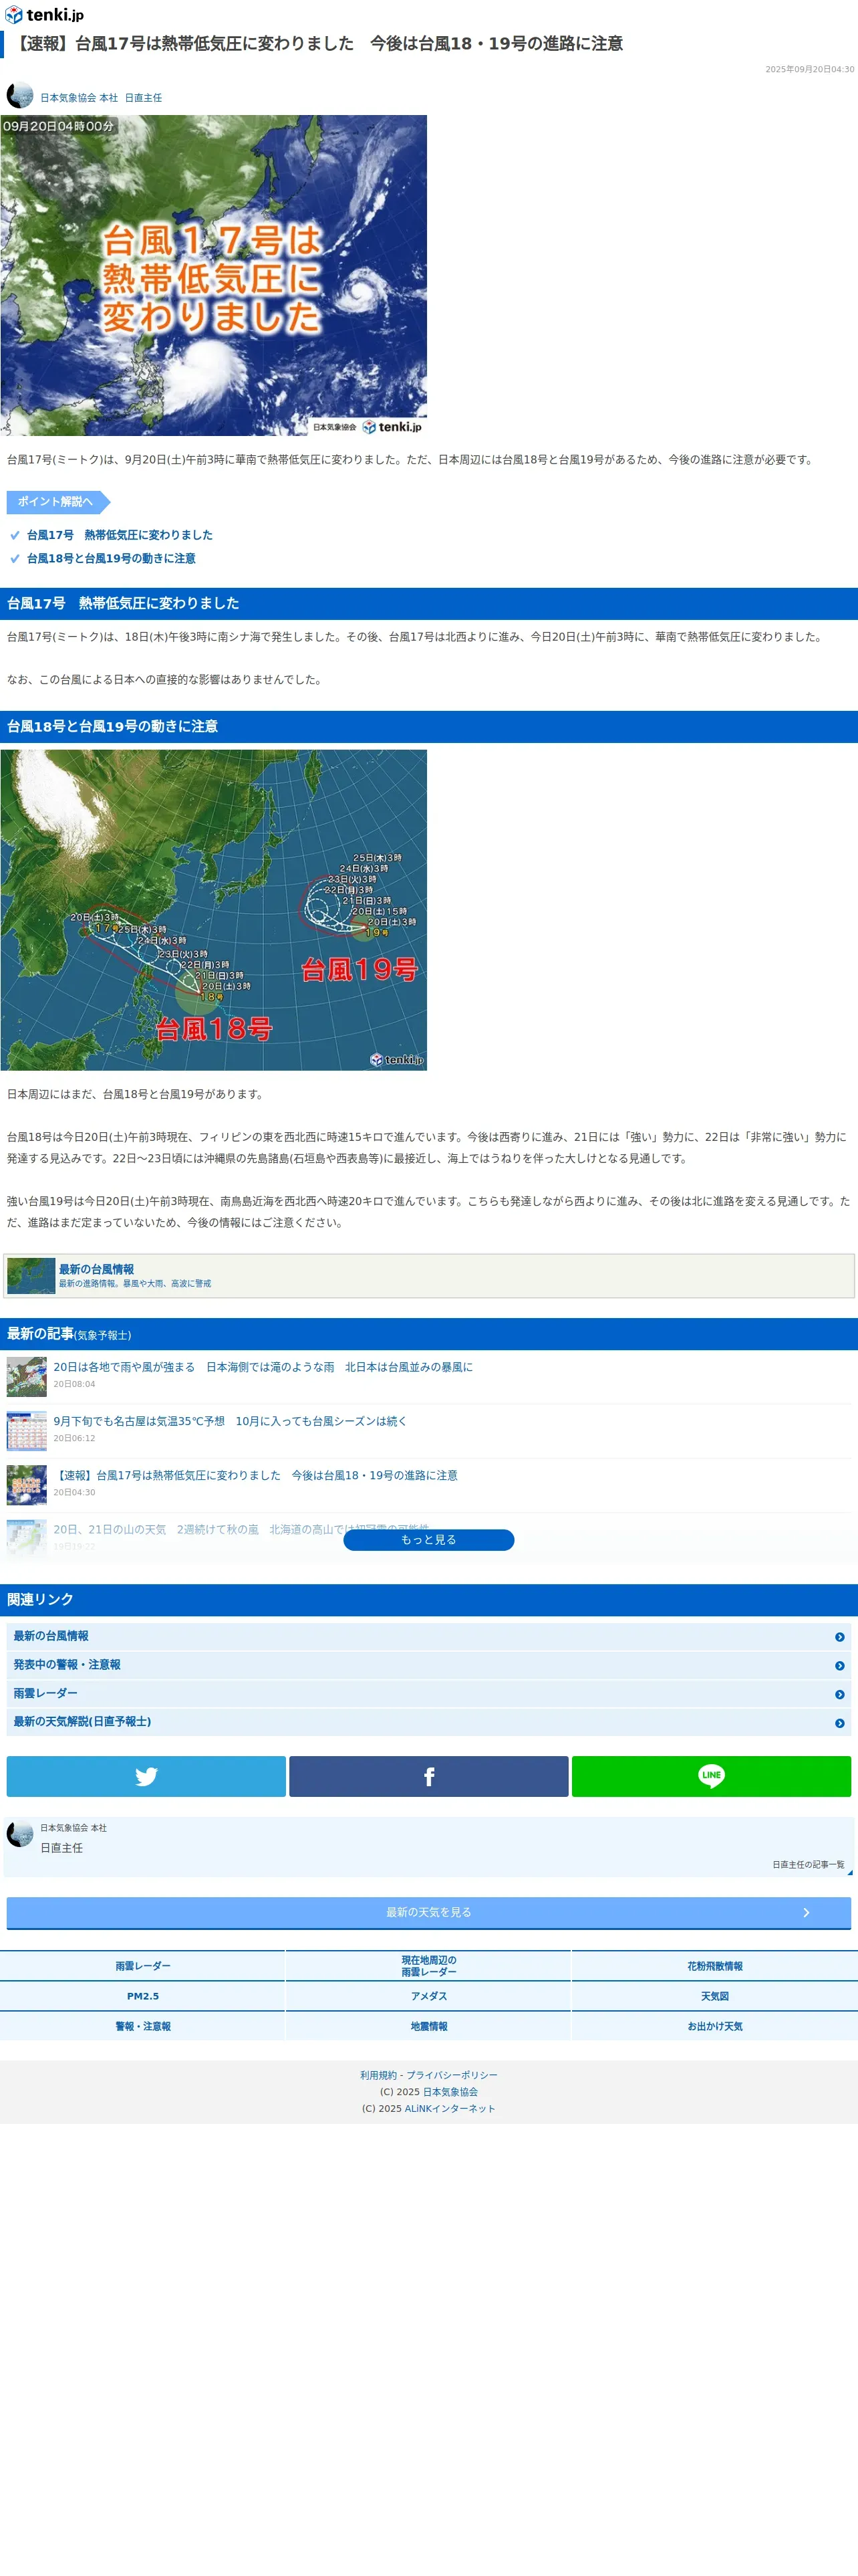This screenshot has width=858, height=2576.
Task: Expand list with もっと見る button
Action: pyautogui.click(x=428, y=1539)
